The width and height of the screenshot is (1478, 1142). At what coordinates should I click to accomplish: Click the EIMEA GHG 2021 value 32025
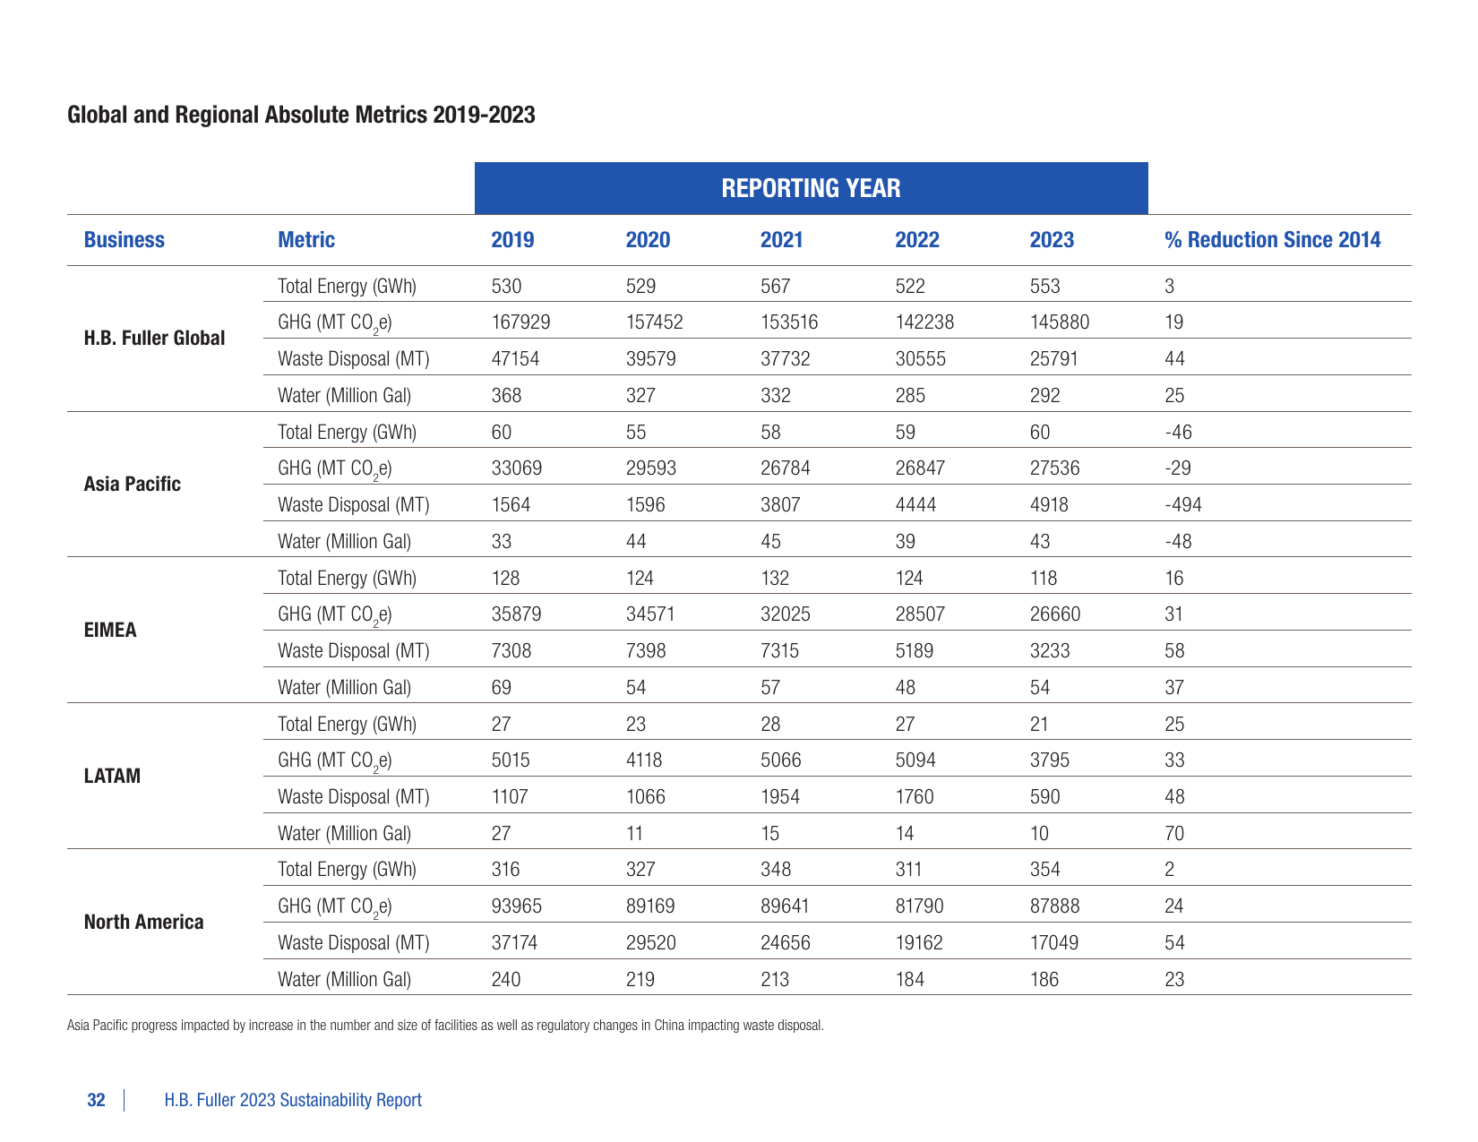785,614
